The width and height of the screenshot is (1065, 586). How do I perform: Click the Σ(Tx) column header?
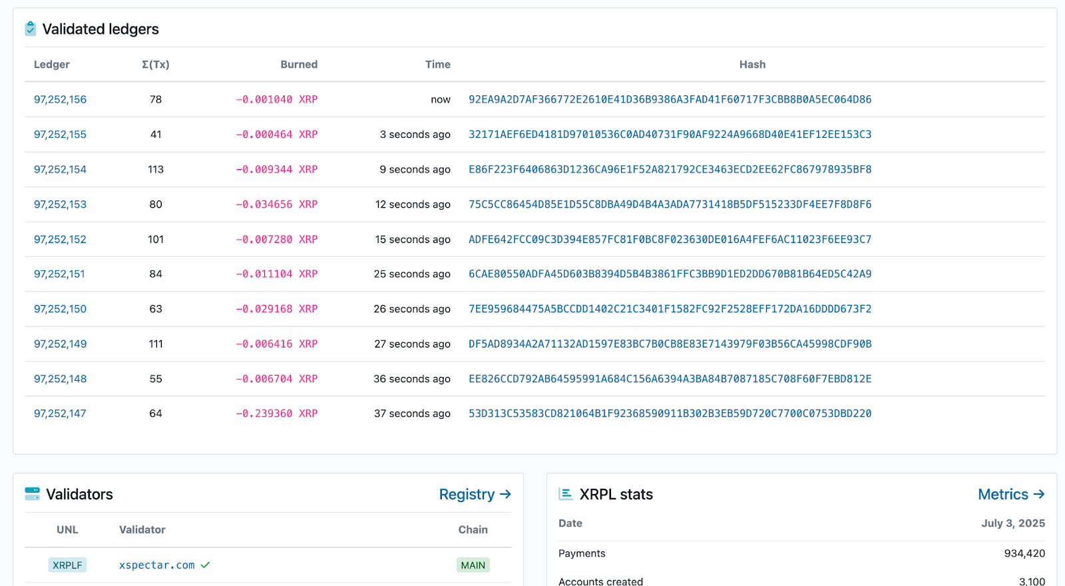156,65
